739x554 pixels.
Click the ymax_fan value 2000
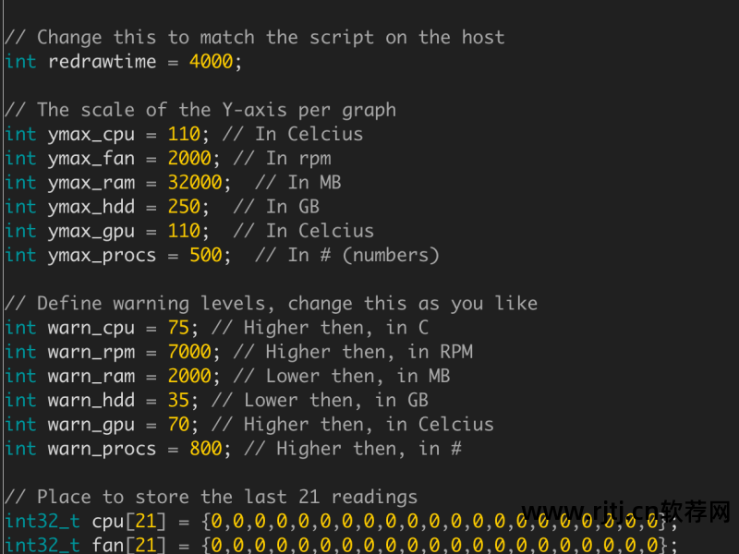coord(189,158)
